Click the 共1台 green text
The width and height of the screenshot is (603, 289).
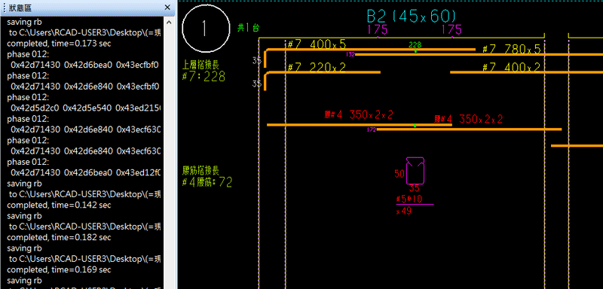click(248, 28)
